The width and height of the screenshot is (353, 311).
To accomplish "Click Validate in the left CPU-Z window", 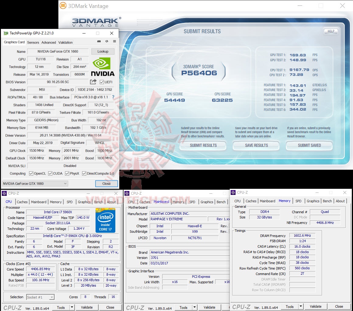I will pyautogui.click(x=87, y=307).
